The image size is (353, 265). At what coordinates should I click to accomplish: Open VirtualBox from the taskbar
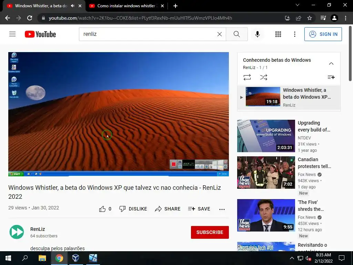click(75, 258)
